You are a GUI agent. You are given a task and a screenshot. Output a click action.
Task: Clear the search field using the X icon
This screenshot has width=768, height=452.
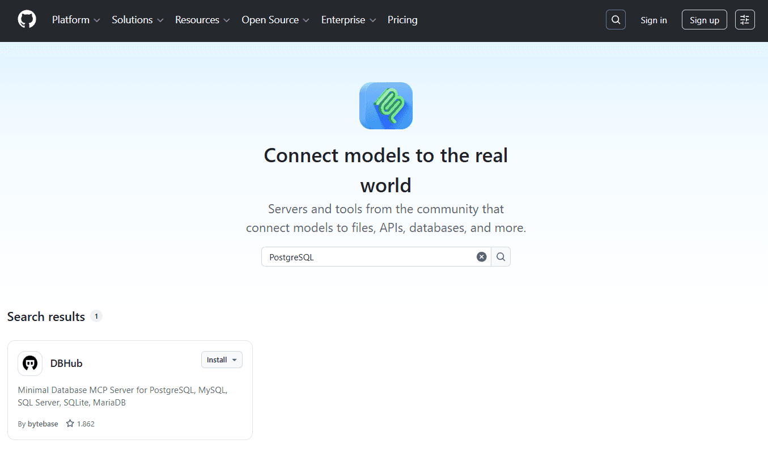coord(481,256)
